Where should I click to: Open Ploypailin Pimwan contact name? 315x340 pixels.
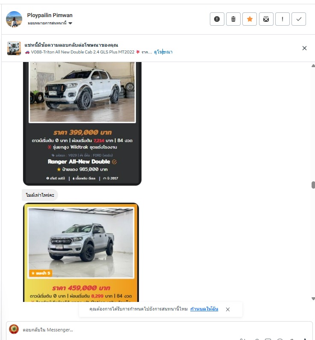50,15
